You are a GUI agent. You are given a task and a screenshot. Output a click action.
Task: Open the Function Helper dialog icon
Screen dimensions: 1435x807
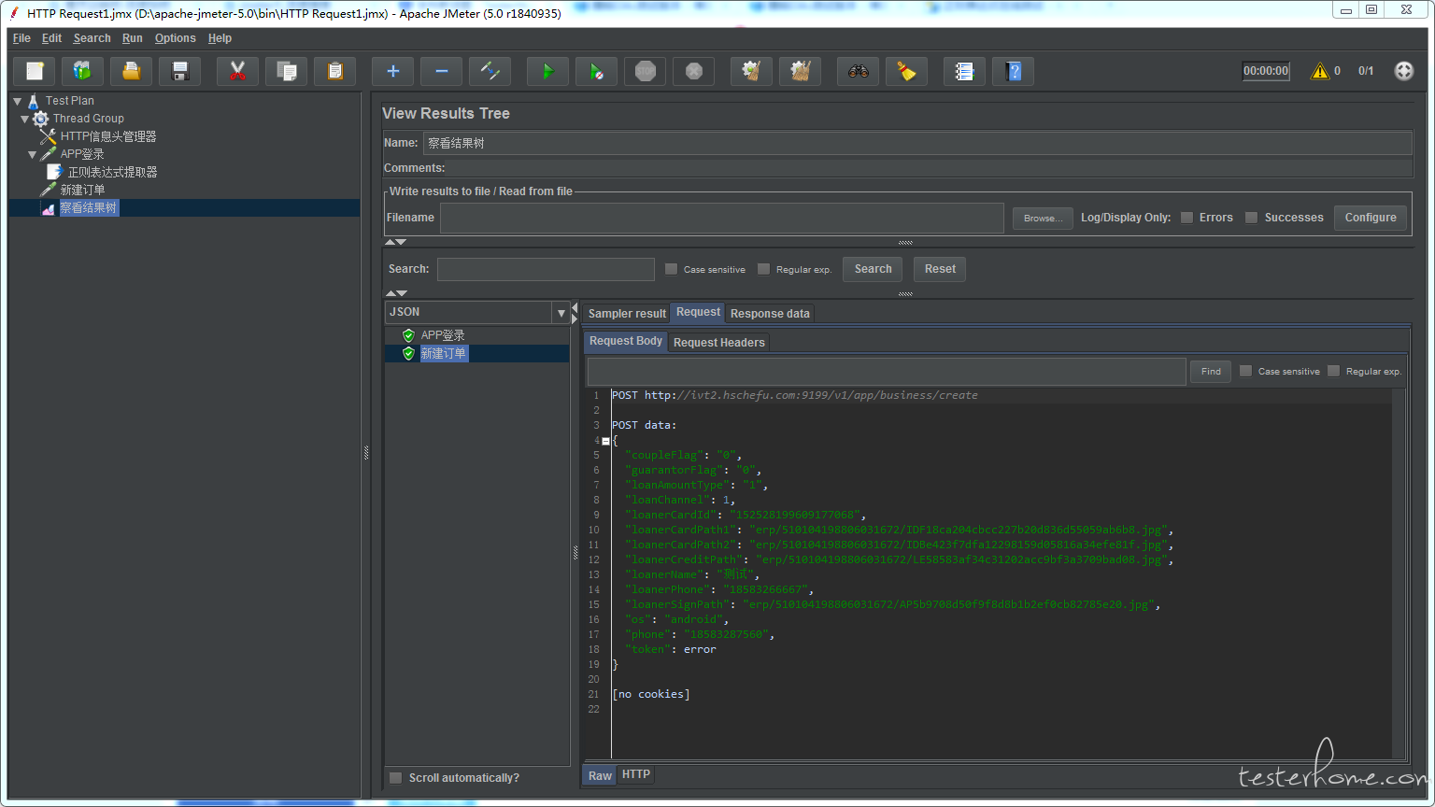point(965,71)
